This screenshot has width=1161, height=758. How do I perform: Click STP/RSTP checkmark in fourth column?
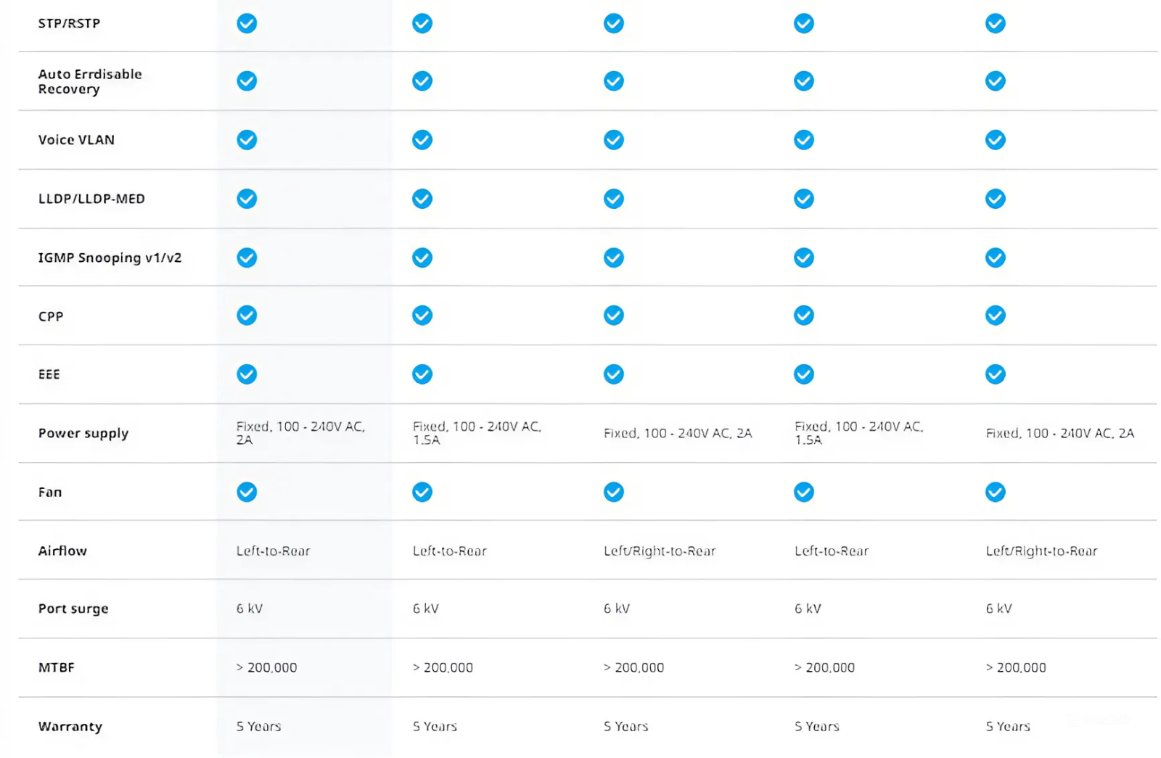(x=803, y=23)
